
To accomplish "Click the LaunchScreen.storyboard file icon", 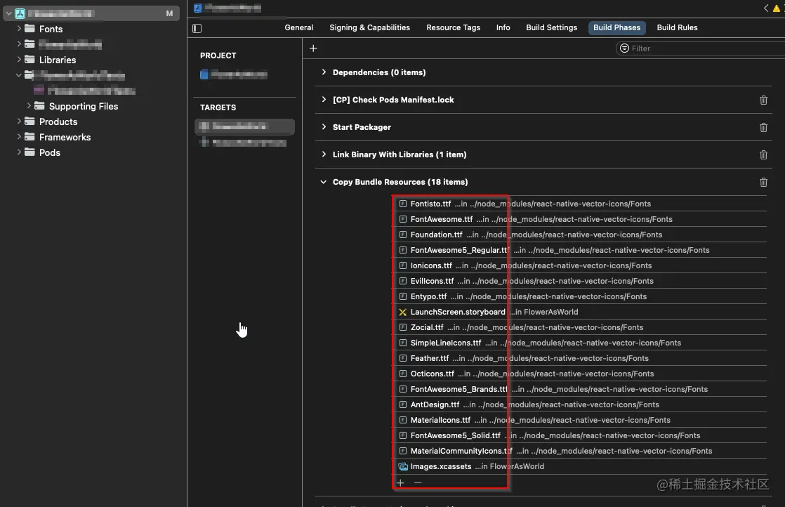I will [402, 312].
